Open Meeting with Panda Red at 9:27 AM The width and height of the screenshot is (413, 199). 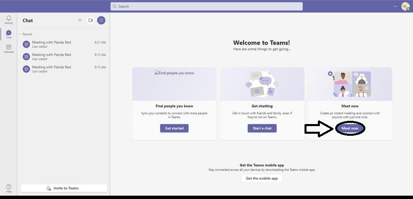click(x=64, y=44)
